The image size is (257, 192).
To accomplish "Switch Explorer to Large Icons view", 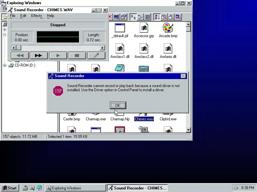I will click(x=133, y=17).
